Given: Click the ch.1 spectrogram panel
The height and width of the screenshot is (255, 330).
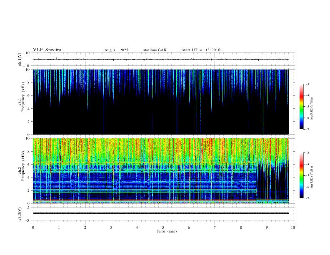Looking at the screenshot, I should point(160,102).
